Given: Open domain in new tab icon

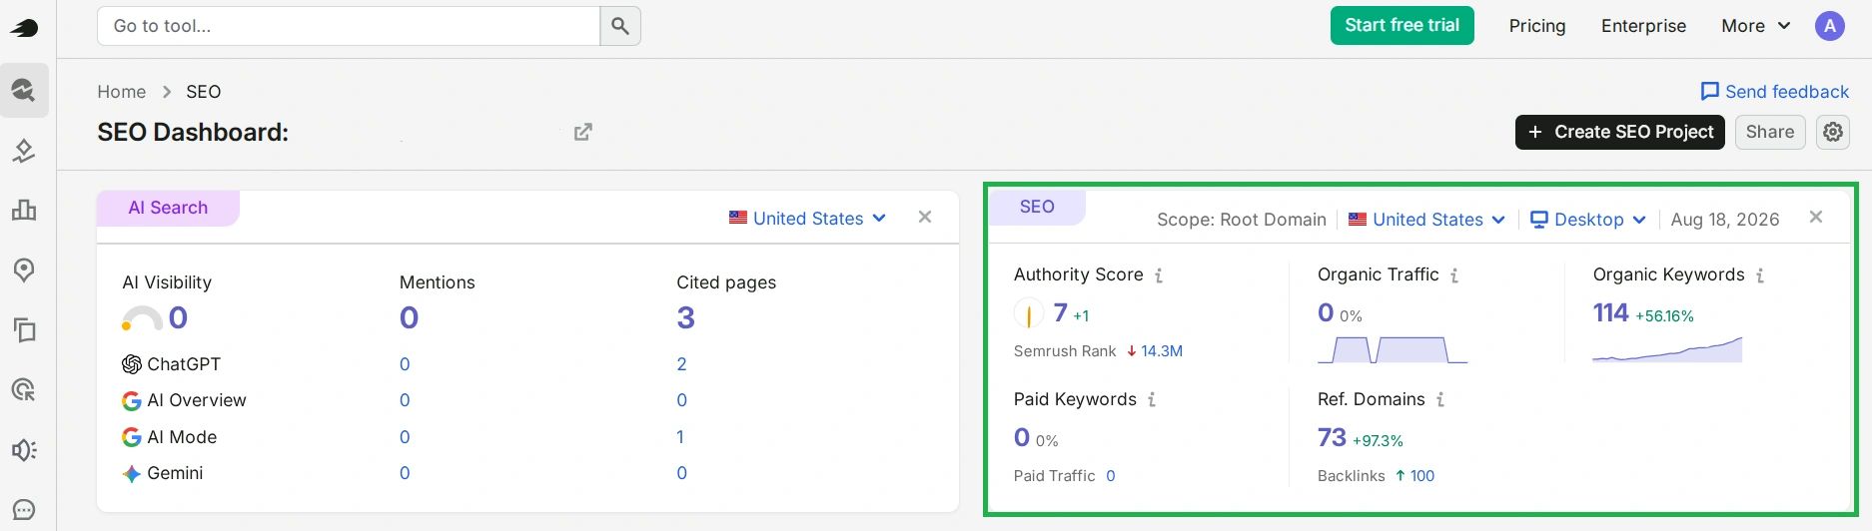Looking at the screenshot, I should tap(583, 132).
